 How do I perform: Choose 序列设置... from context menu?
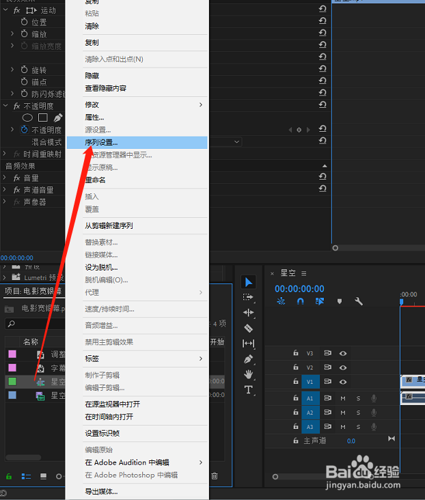tap(137, 143)
